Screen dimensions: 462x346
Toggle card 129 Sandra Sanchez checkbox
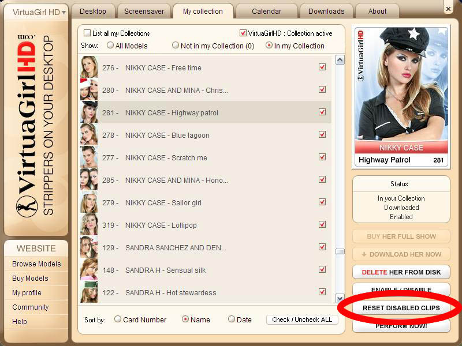322,247
